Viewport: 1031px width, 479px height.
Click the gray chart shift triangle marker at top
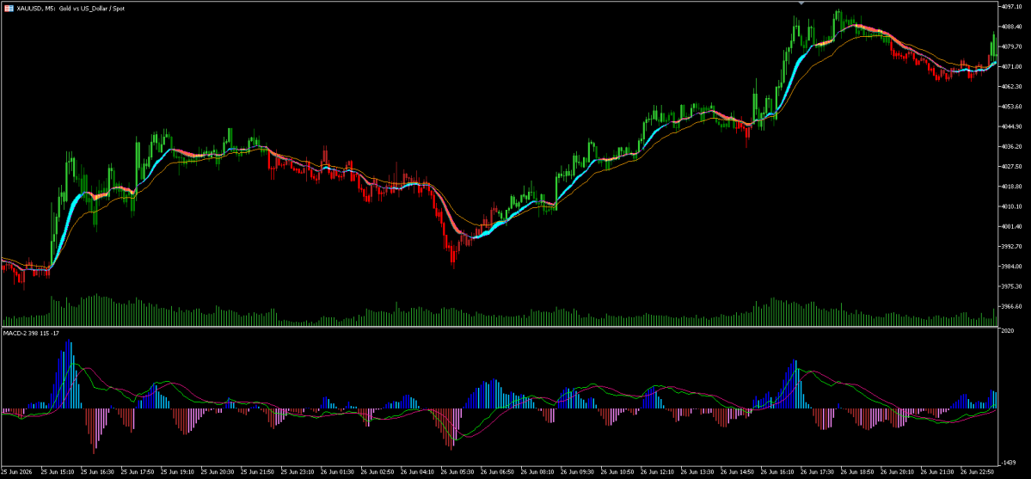(x=801, y=3)
